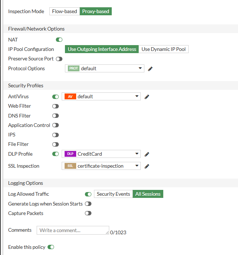
Task: Toggle the NAT switch off
Action: click(x=59, y=39)
